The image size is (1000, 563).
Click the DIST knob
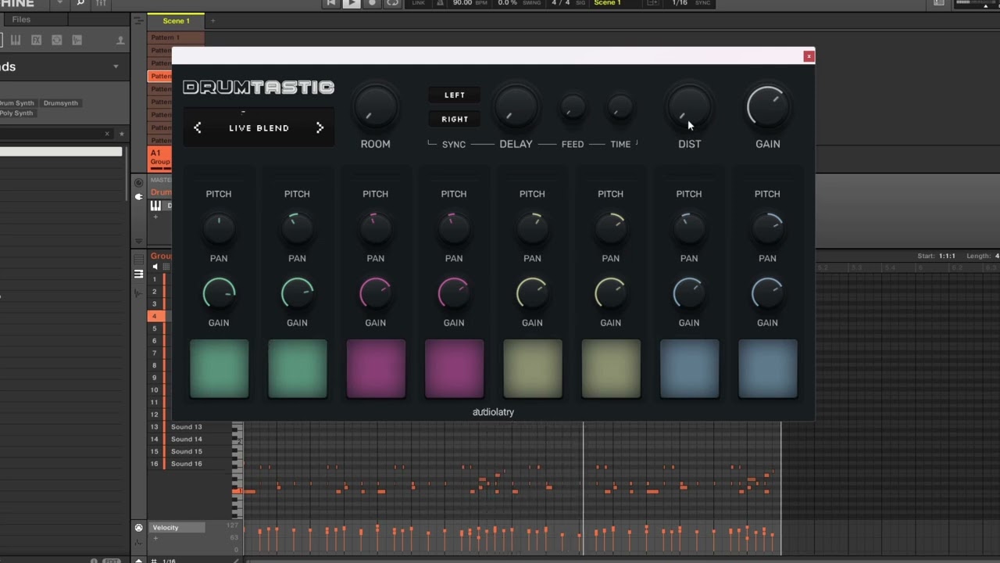pyautogui.click(x=689, y=107)
